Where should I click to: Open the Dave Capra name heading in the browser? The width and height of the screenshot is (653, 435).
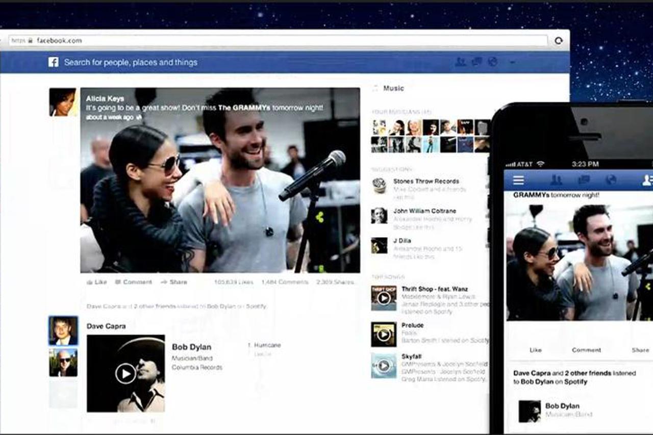(x=106, y=326)
